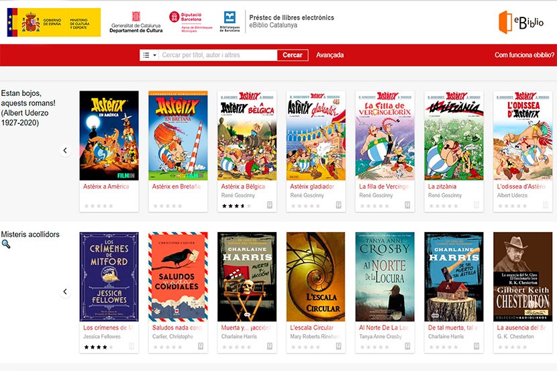Open Saludos nada cordiales cover
The image size is (557, 371).
click(x=178, y=277)
